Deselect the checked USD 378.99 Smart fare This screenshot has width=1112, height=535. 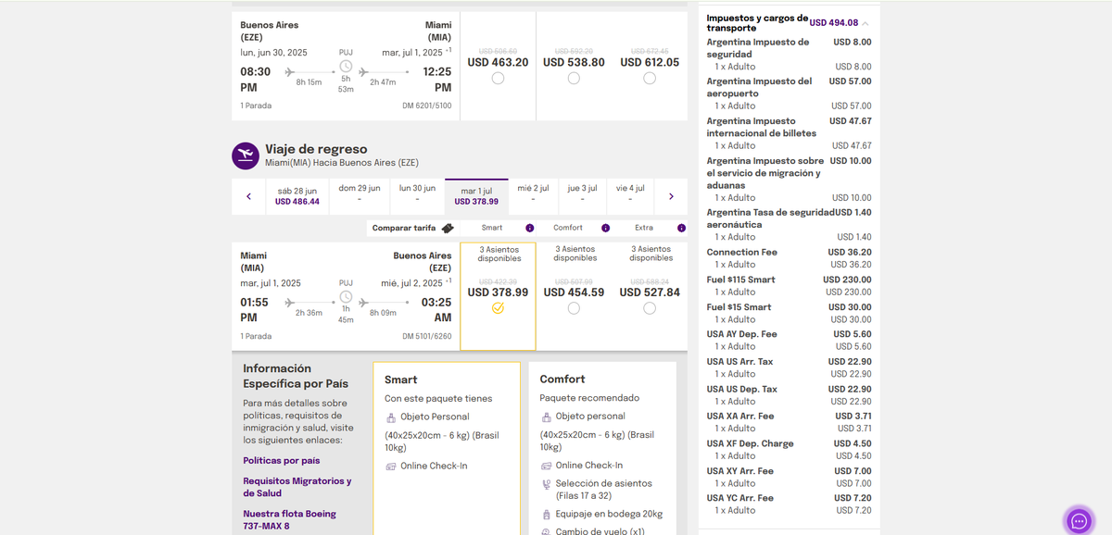[x=498, y=308]
